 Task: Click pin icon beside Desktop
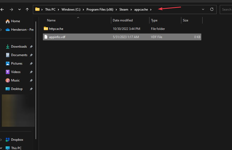[31, 89]
